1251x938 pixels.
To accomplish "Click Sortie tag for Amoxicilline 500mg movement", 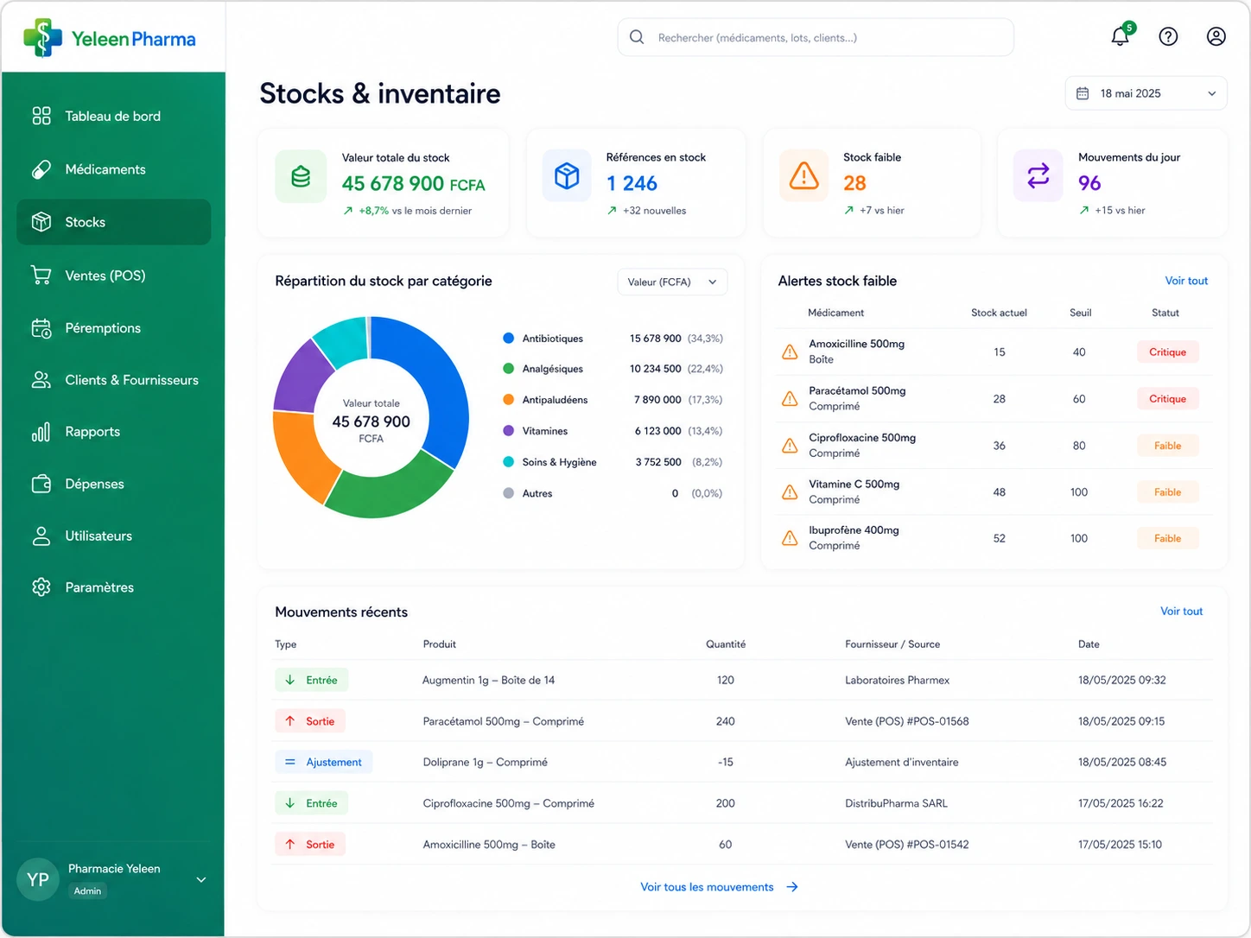I will 310,845.
